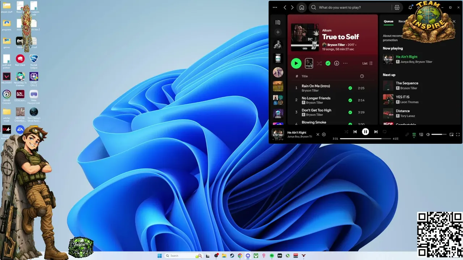Open Leon Thomas artist link in queue
463x260 pixels.
409,102
